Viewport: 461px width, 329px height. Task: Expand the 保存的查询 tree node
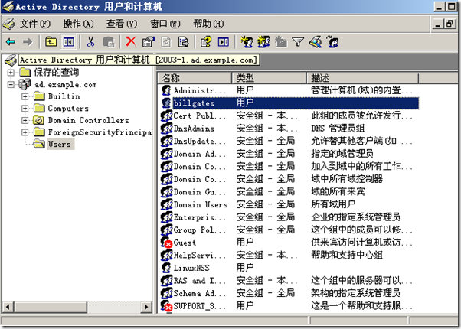point(11,72)
